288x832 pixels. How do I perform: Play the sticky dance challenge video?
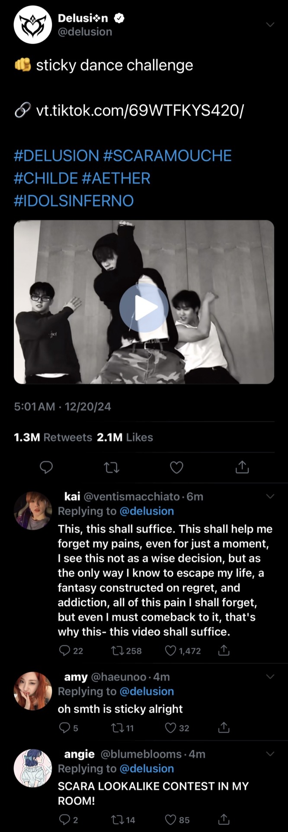[x=144, y=308]
